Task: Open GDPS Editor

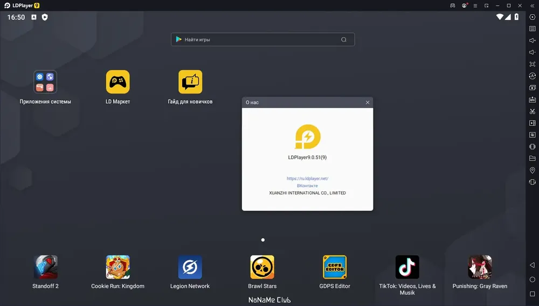Action: click(335, 267)
